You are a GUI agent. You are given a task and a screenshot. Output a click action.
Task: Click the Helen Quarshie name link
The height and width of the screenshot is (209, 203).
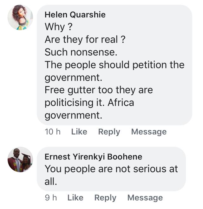(x=75, y=15)
